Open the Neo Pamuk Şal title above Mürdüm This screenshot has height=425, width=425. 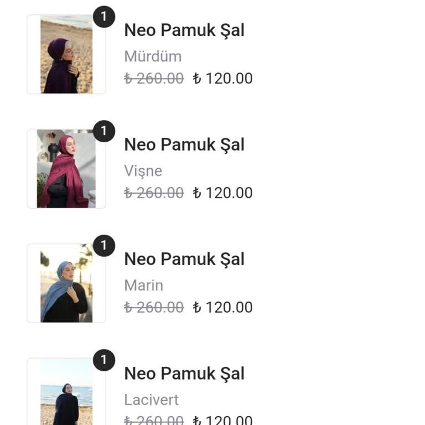[x=184, y=30]
